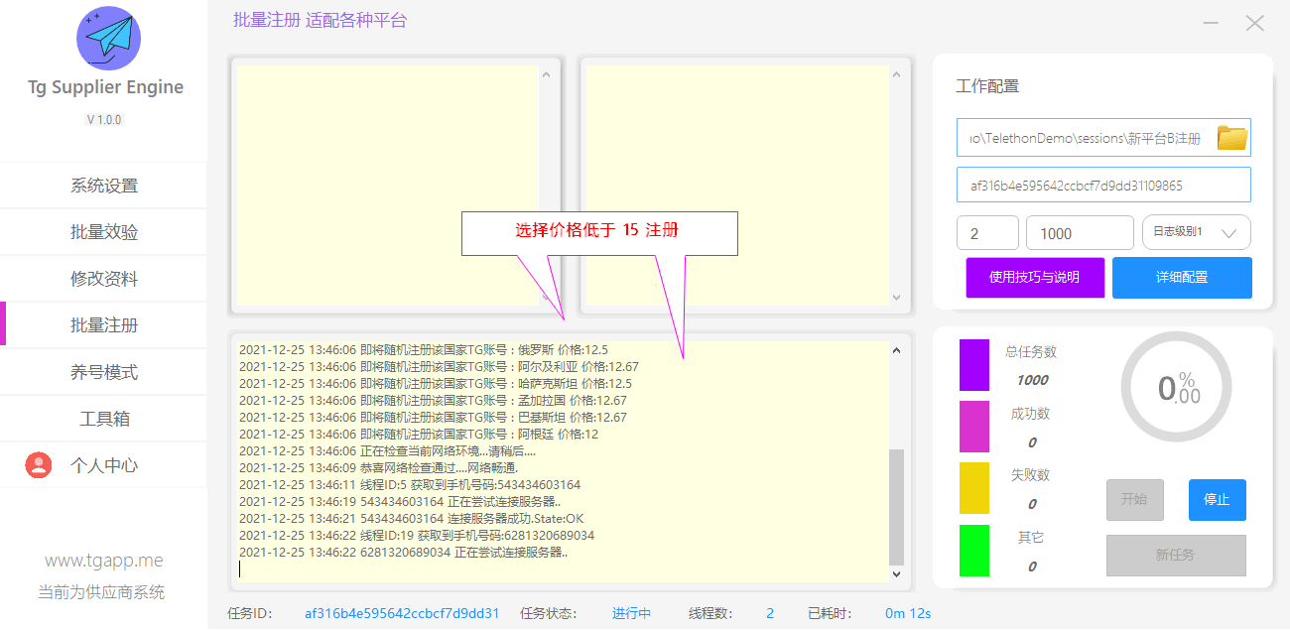
Task: Click the paper plane app logo
Action: [x=108, y=38]
